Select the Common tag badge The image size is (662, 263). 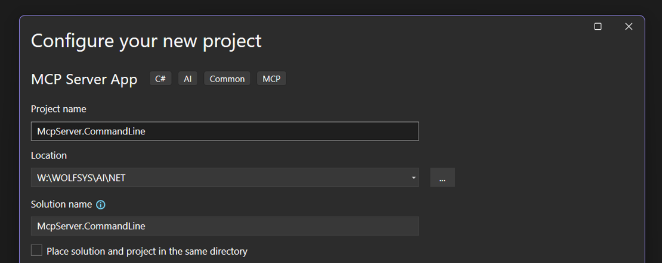tap(227, 79)
